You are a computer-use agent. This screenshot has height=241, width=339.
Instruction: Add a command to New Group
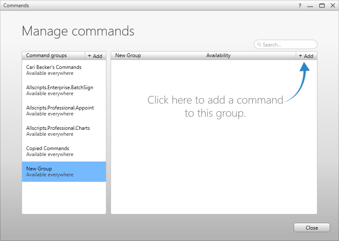tap(306, 56)
